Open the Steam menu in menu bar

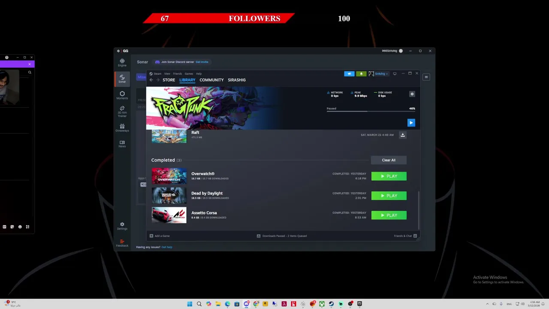(157, 74)
